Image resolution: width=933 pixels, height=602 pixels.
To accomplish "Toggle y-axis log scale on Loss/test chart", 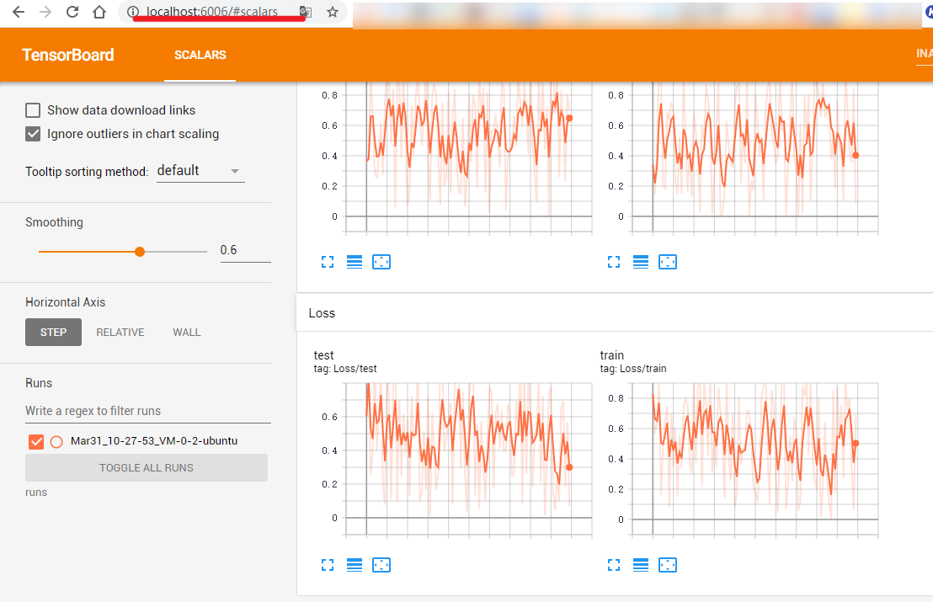I will [354, 564].
